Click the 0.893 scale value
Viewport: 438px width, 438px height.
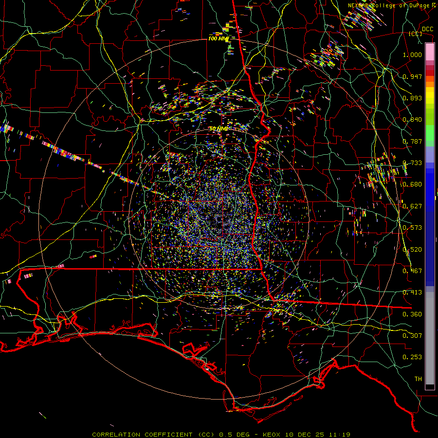412,98
